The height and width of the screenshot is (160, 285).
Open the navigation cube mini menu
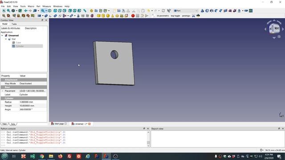tap(279, 37)
